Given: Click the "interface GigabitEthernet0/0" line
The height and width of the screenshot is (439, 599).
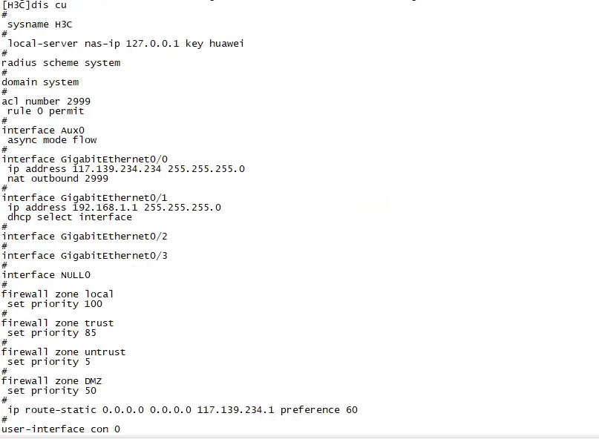Looking at the screenshot, I should (85, 159).
